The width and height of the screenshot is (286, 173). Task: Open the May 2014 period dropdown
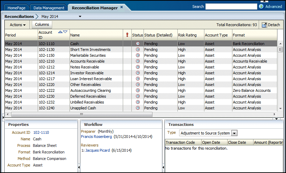click(x=80, y=16)
